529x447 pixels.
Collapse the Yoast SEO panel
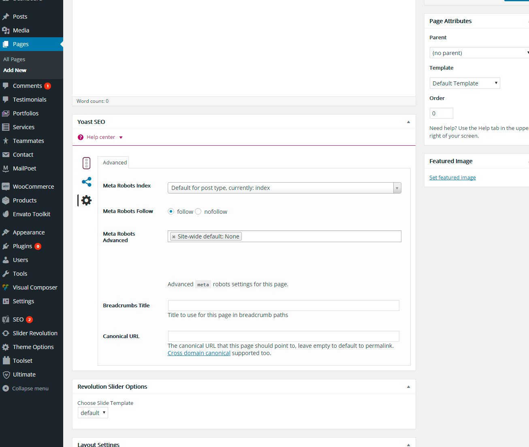[x=408, y=122]
